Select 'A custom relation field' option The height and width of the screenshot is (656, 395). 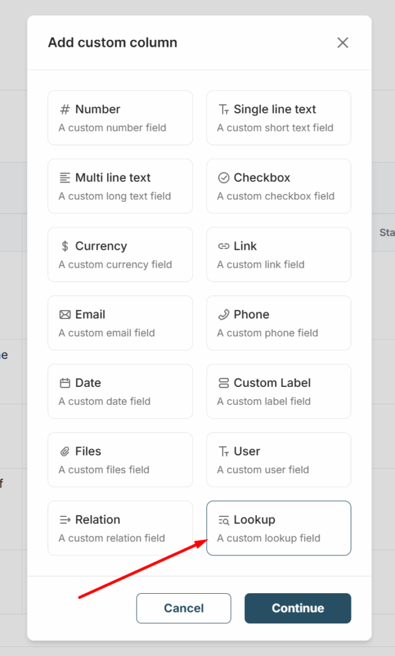click(x=112, y=538)
